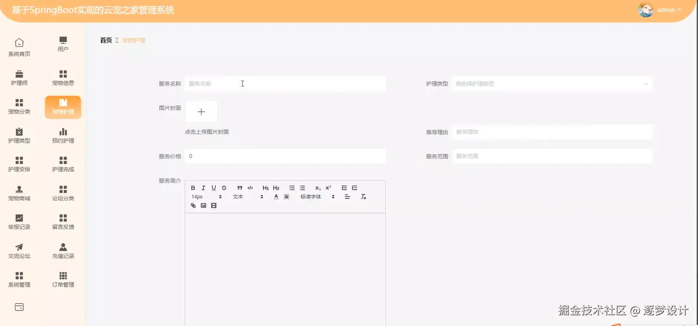Viewport: 698px width, 326px height.
Task: Open the admin user menu
Action: point(669,10)
